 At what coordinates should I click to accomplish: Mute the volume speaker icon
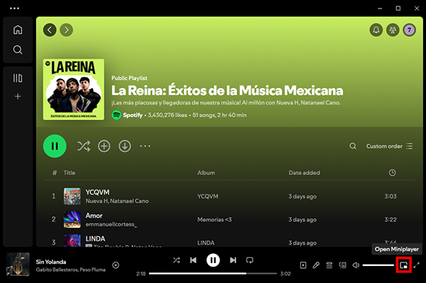click(356, 265)
